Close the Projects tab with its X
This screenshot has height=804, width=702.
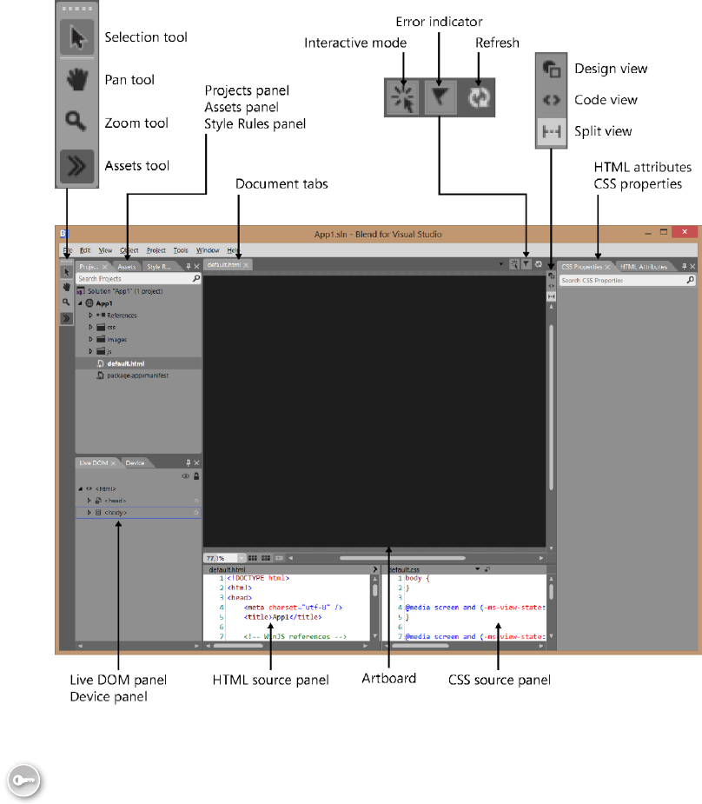point(105,267)
